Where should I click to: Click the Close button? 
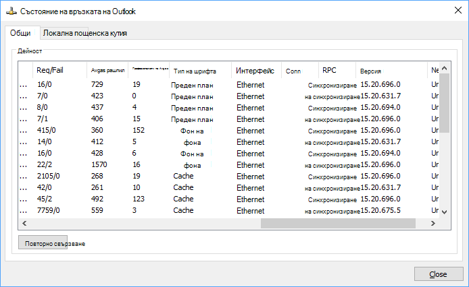(x=438, y=274)
